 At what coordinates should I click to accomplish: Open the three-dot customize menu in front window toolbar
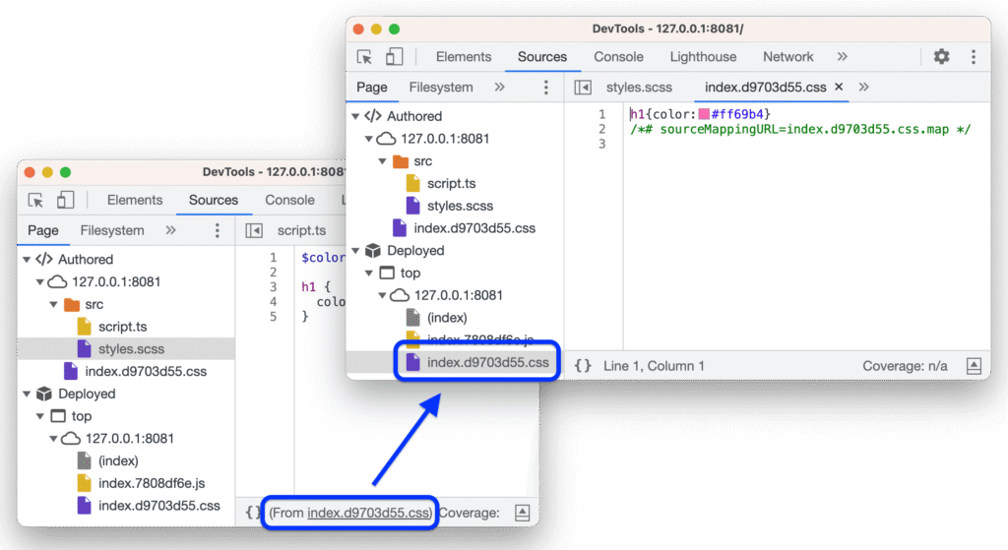click(974, 56)
